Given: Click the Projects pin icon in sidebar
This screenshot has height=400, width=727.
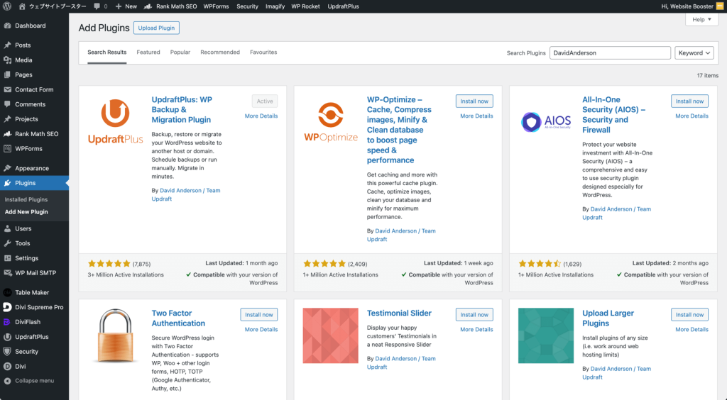Looking at the screenshot, I should coord(7,119).
